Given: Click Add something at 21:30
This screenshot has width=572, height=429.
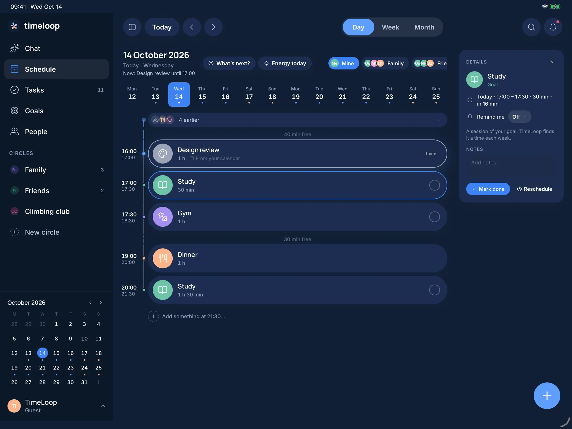Looking at the screenshot, I should (x=187, y=316).
